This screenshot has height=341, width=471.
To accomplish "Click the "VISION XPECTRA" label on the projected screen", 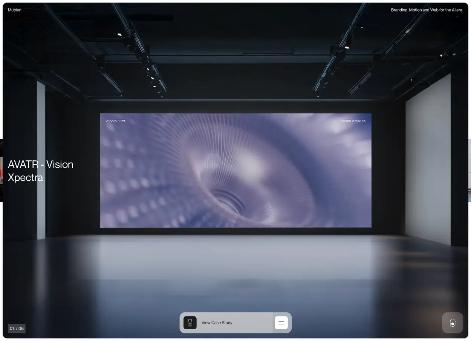I will point(353,121).
